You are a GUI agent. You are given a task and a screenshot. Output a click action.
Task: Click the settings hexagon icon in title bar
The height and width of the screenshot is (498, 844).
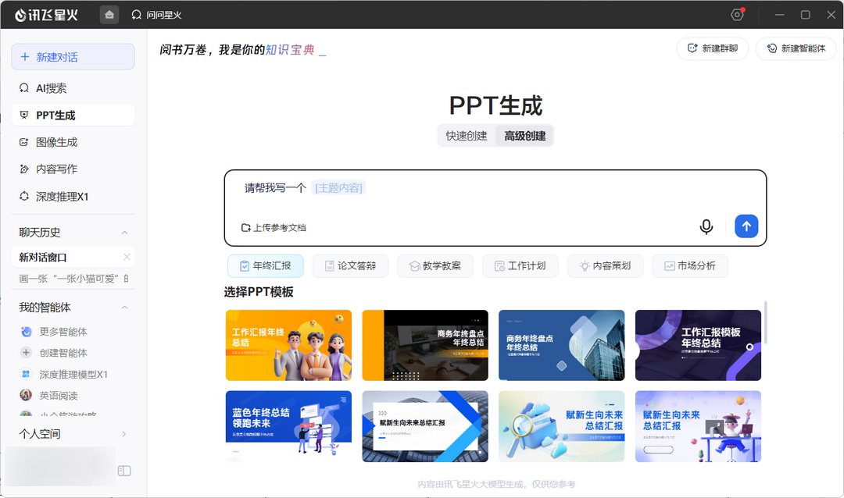(737, 15)
